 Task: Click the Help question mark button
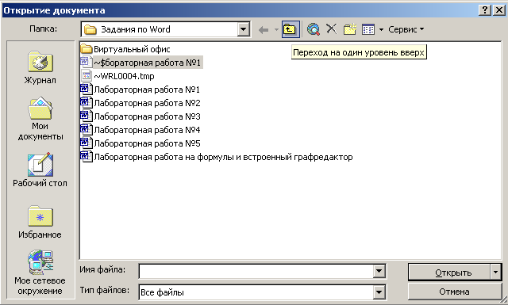click(485, 10)
